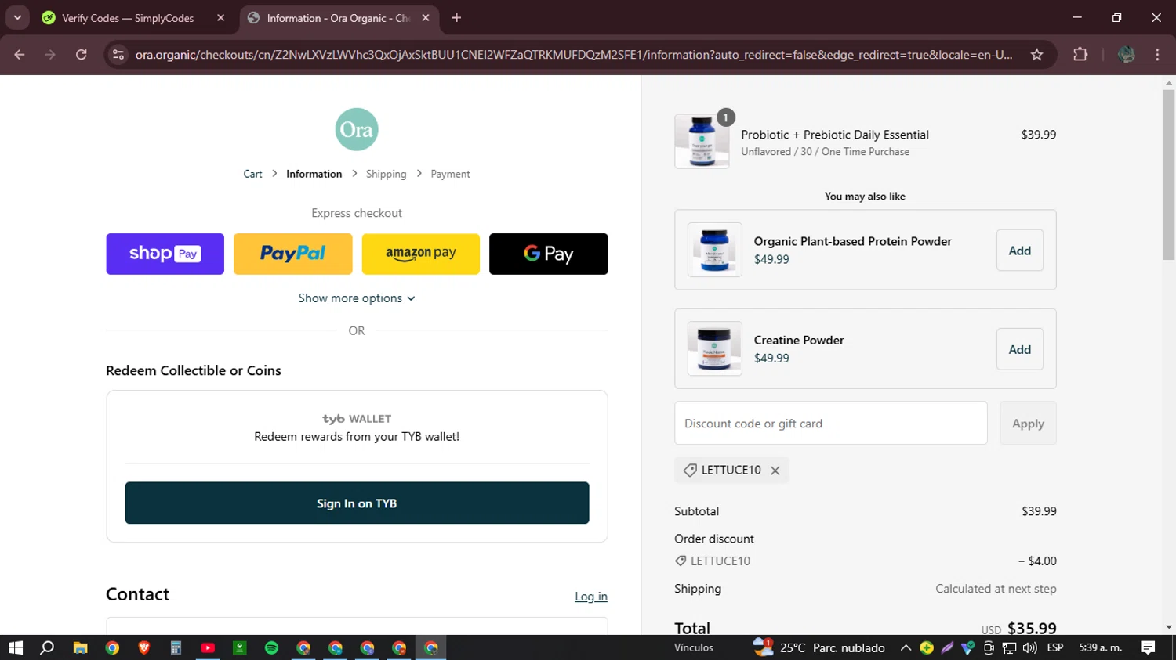
Task: Open Calculator from taskbar
Action: point(176,647)
